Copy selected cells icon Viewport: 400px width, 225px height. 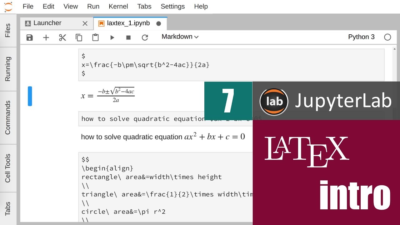click(79, 37)
